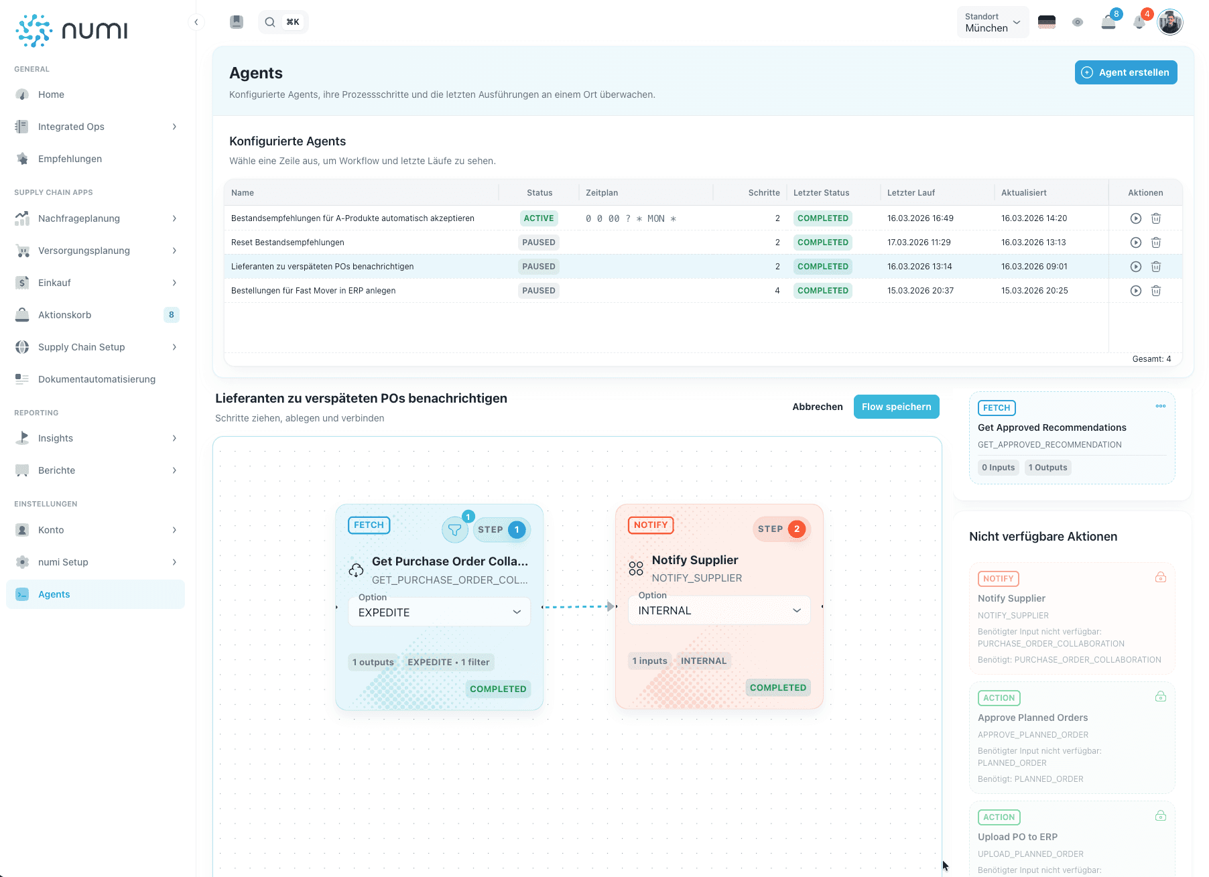The image size is (1209, 877).
Task: Click the bookmark icon in the top bar
Action: pos(236,22)
